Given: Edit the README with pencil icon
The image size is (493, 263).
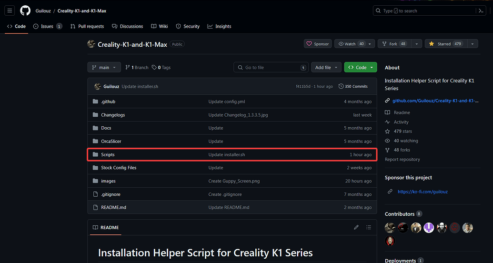Looking at the screenshot, I should tap(356, 227).
